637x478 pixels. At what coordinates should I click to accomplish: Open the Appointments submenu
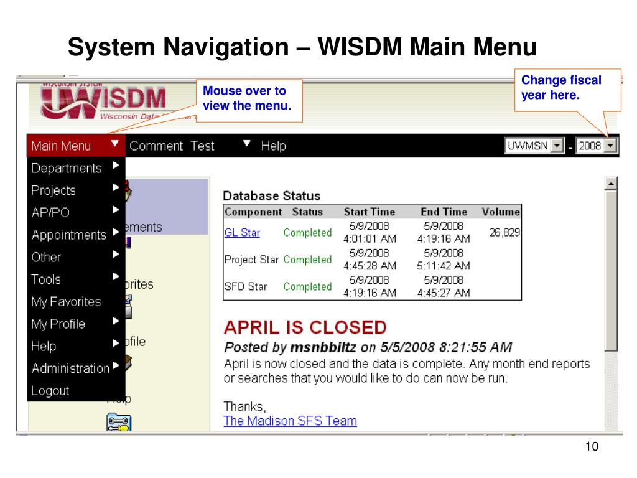point(75,235)
